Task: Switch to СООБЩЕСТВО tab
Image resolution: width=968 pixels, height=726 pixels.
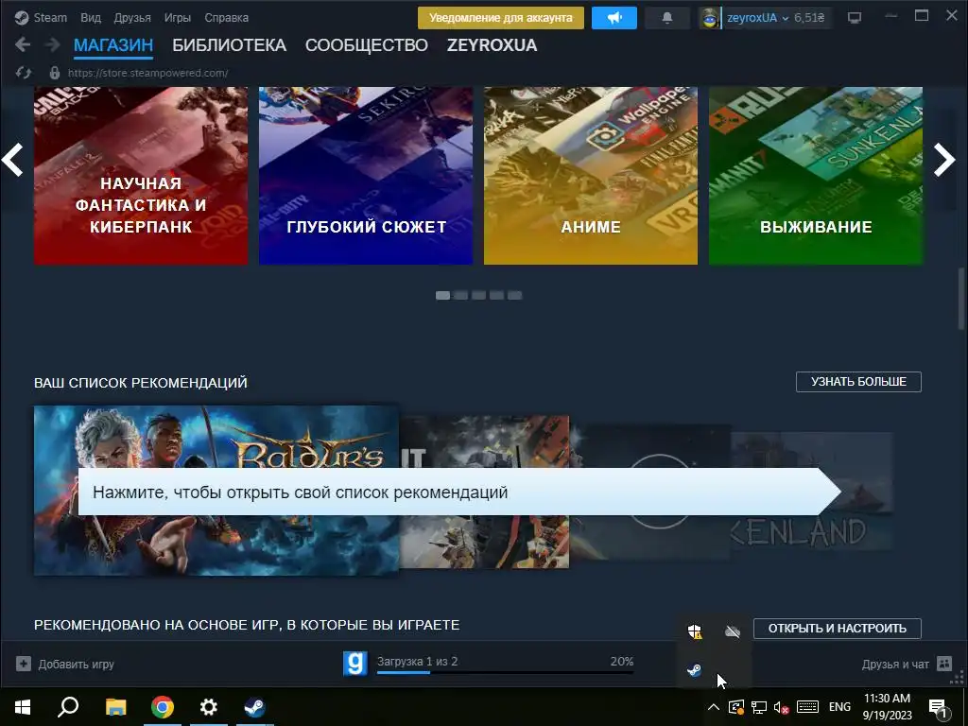Action: [x=367, y=45]
